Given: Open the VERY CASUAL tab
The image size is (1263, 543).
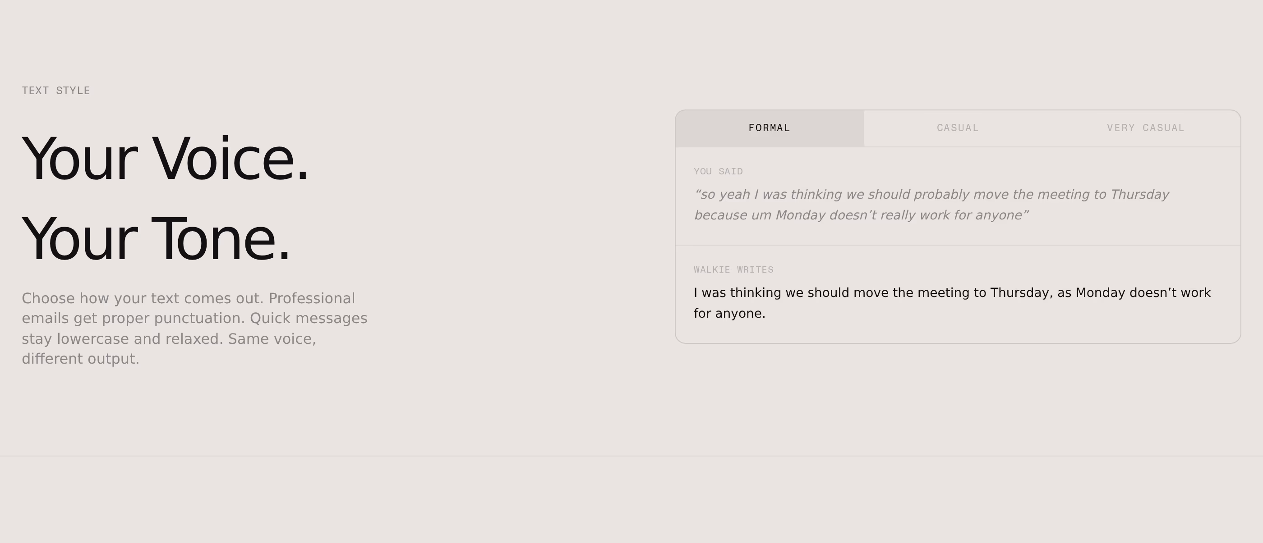Looking at the screenshot, I should pos(1146,128).
